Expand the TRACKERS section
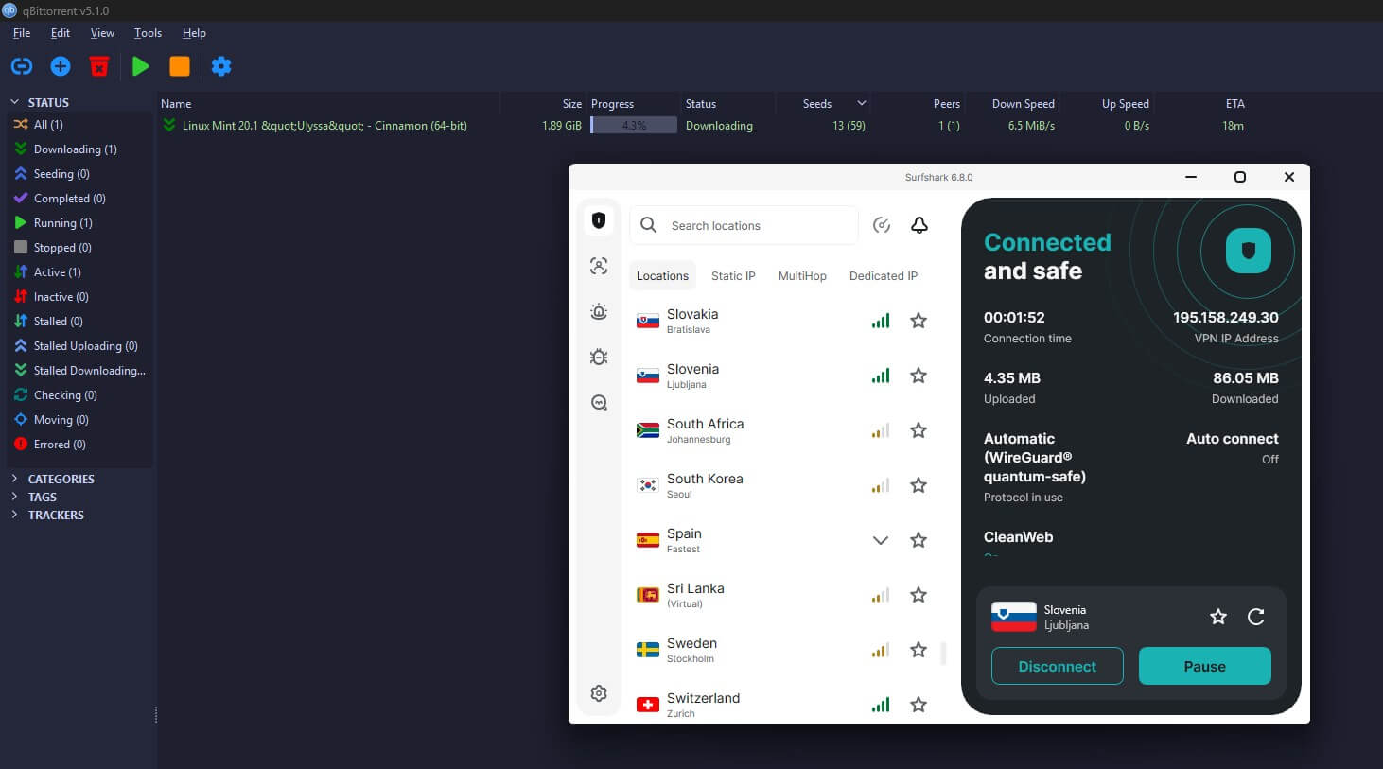 click(x=14, y=515)
